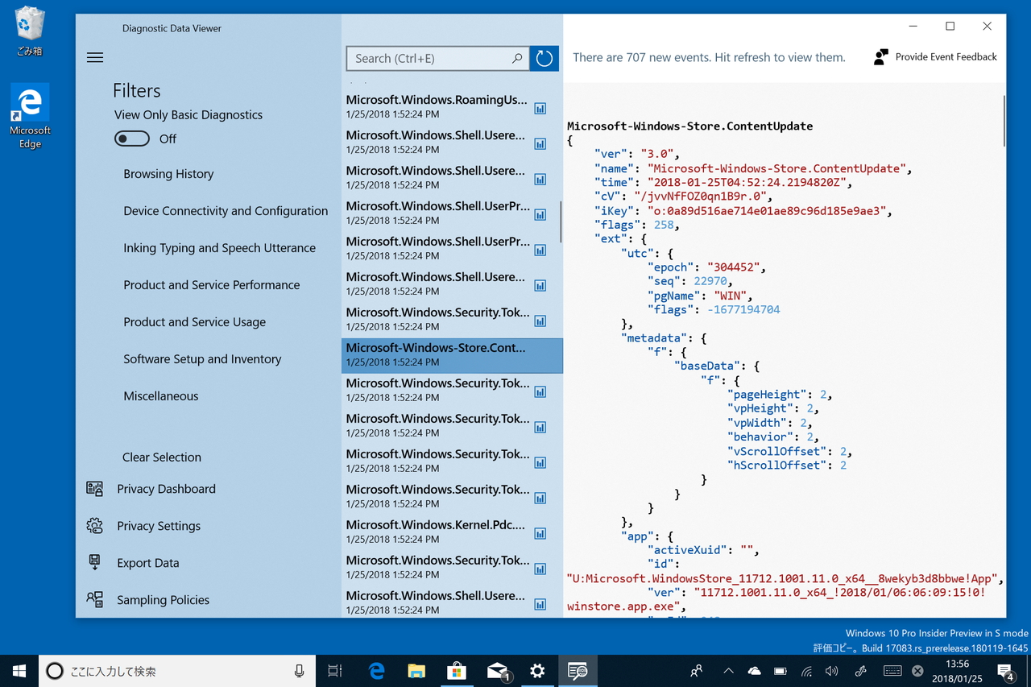Select the Microsoft.Windows.Kernel.Pdc... event
The image size is (1031, 687).
click(x=452, y=532)
